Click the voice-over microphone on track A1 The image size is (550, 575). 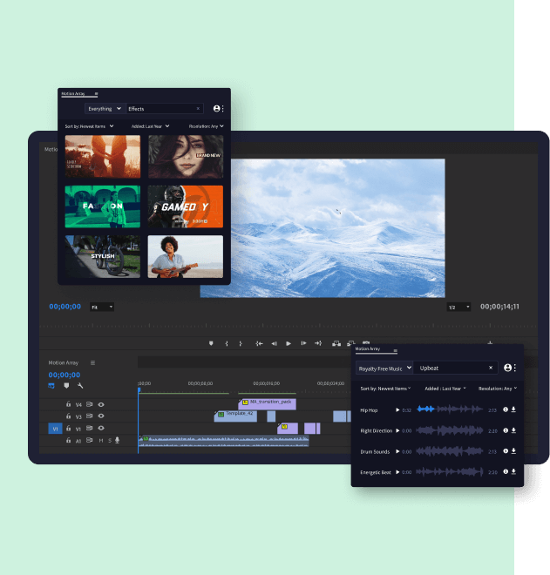(118, 441)
